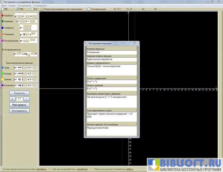Select the purple Котангенс function marker

pos(3,85)
